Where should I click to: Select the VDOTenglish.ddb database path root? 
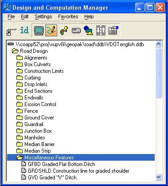[80, 44]
